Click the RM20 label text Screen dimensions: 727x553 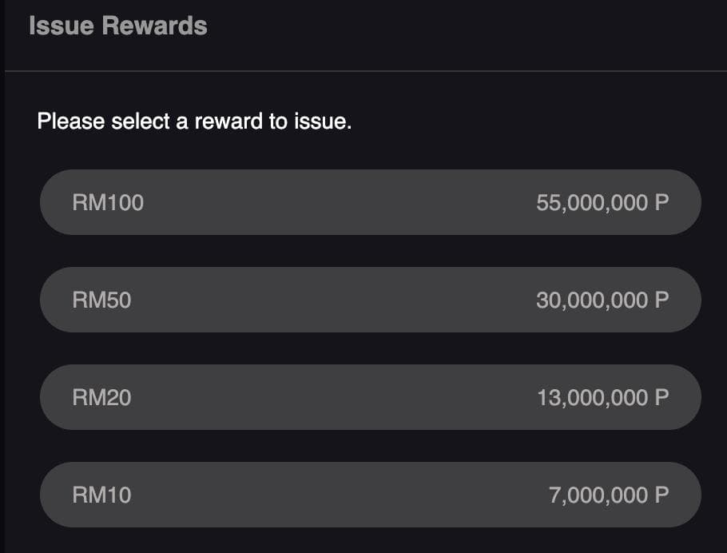[x=101, y=397]
